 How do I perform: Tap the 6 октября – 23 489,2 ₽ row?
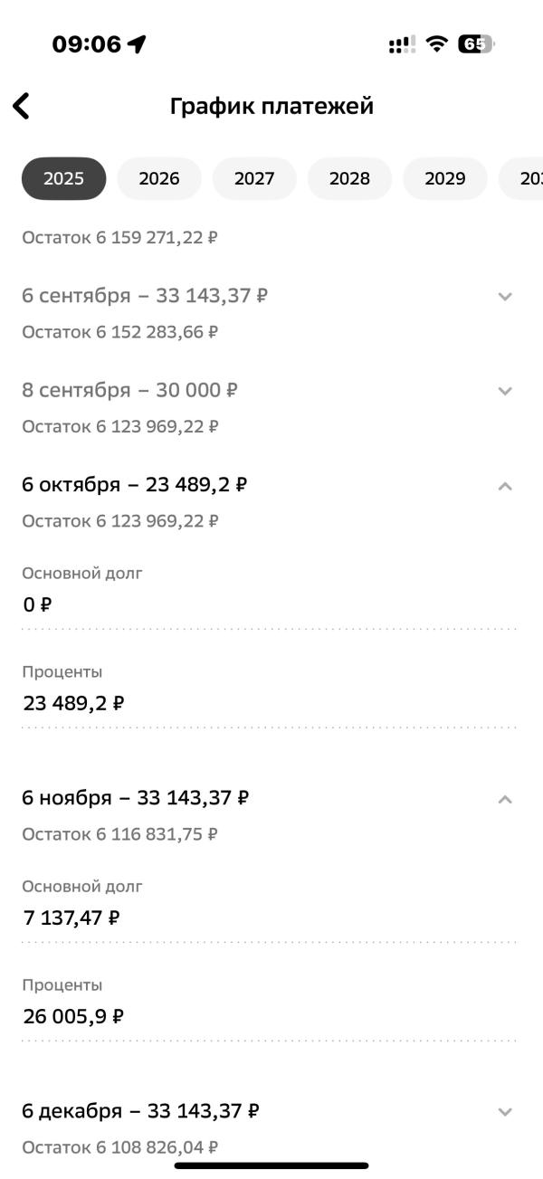coord(135,485)
